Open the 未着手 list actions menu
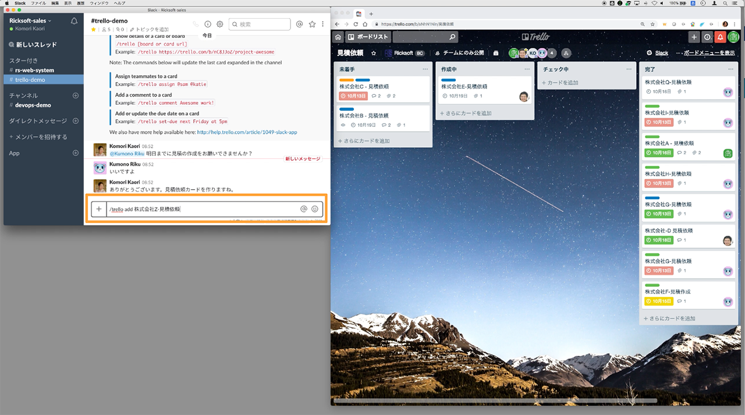 425,69
